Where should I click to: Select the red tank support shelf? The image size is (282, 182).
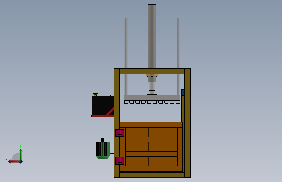[x=103, y=116]
